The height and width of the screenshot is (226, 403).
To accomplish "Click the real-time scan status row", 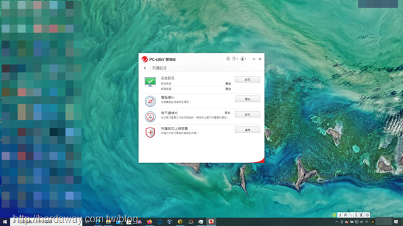I will point(196,83).
